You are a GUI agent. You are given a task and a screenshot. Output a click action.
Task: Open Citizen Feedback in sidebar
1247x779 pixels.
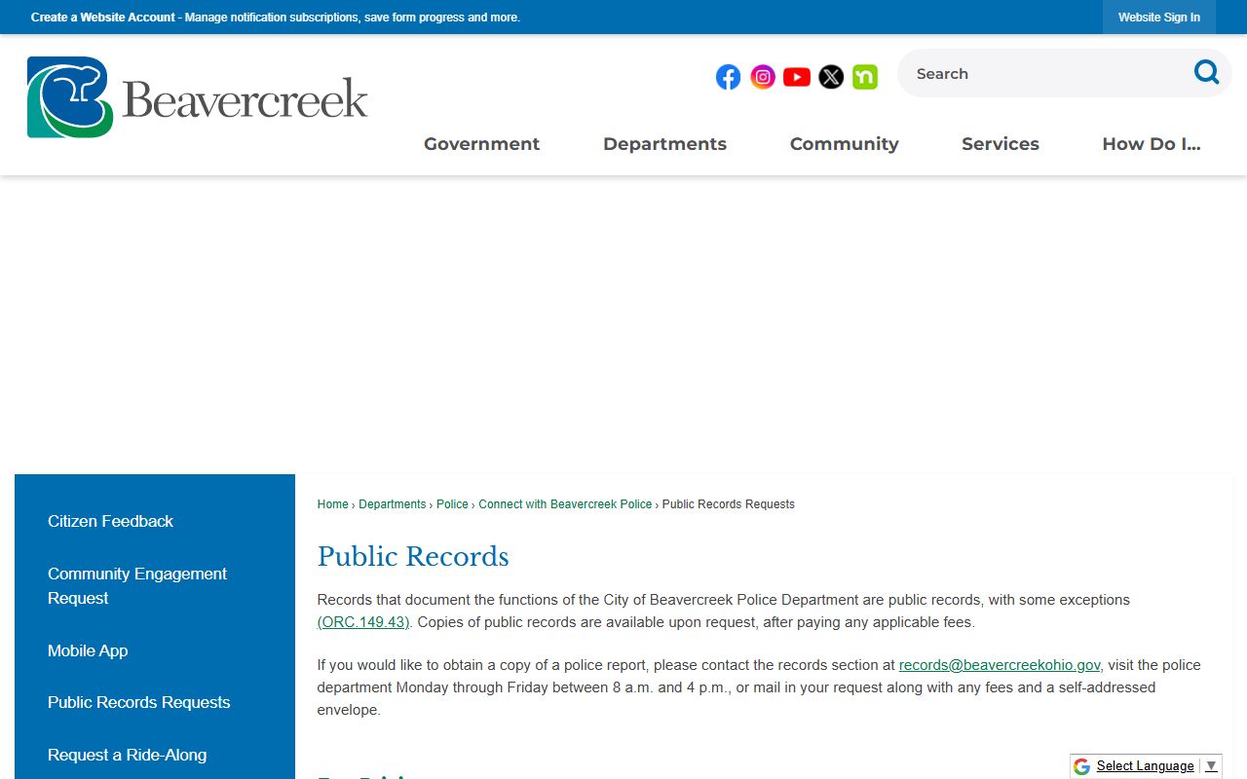[110, 522]
